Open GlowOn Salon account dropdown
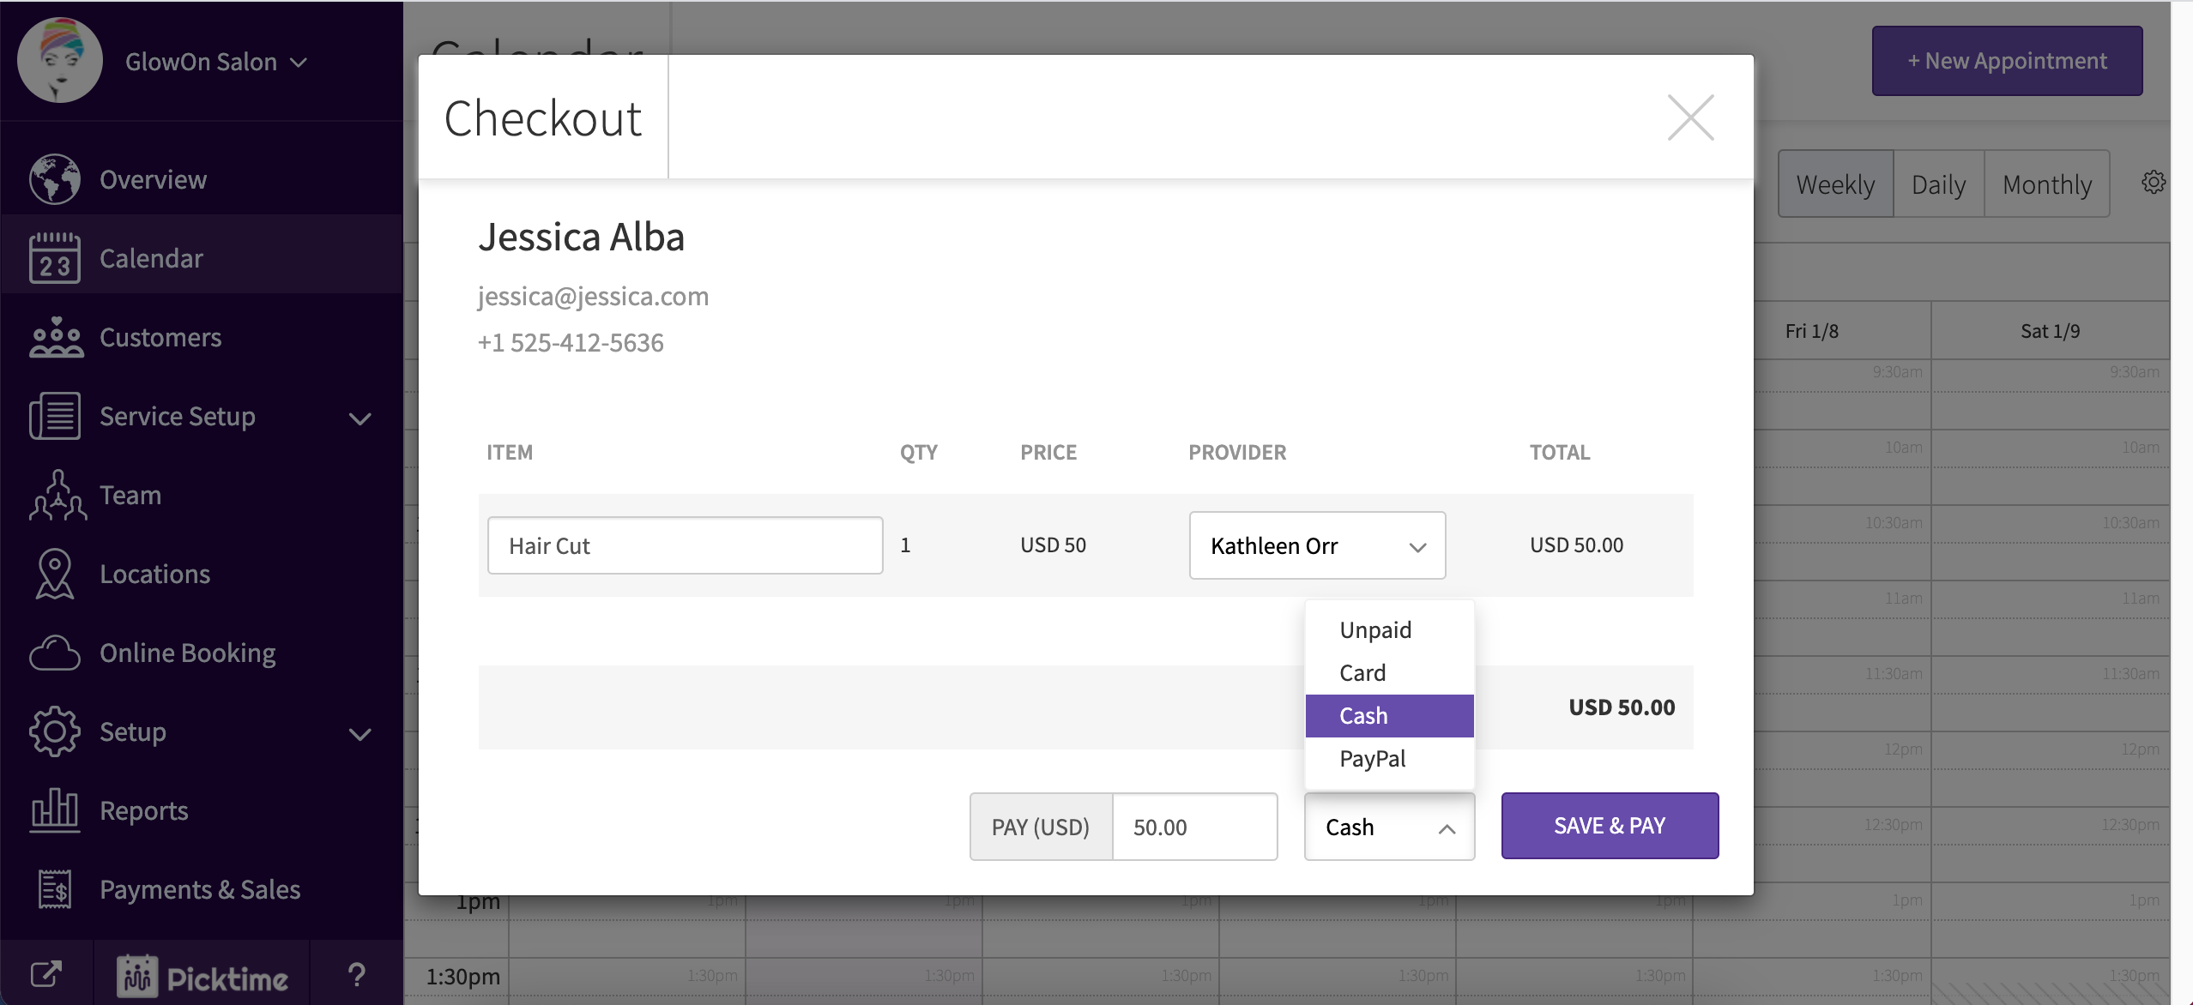This screenshot has height=1005, width=2193. coord(216,62)
